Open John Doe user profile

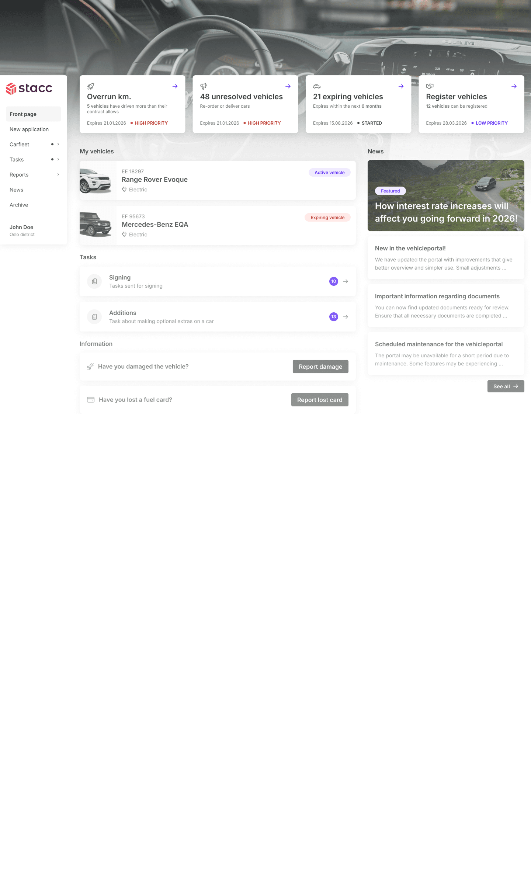click(22, 230)
